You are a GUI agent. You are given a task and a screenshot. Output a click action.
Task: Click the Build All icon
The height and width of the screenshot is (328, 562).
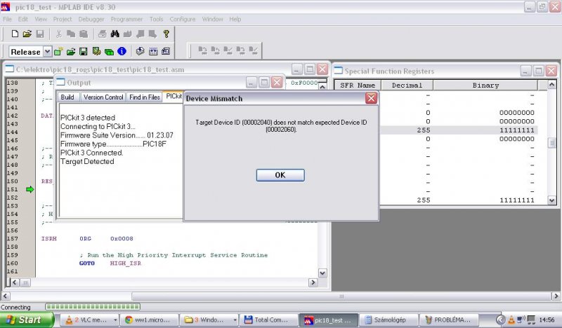click(x=153, y=51)
